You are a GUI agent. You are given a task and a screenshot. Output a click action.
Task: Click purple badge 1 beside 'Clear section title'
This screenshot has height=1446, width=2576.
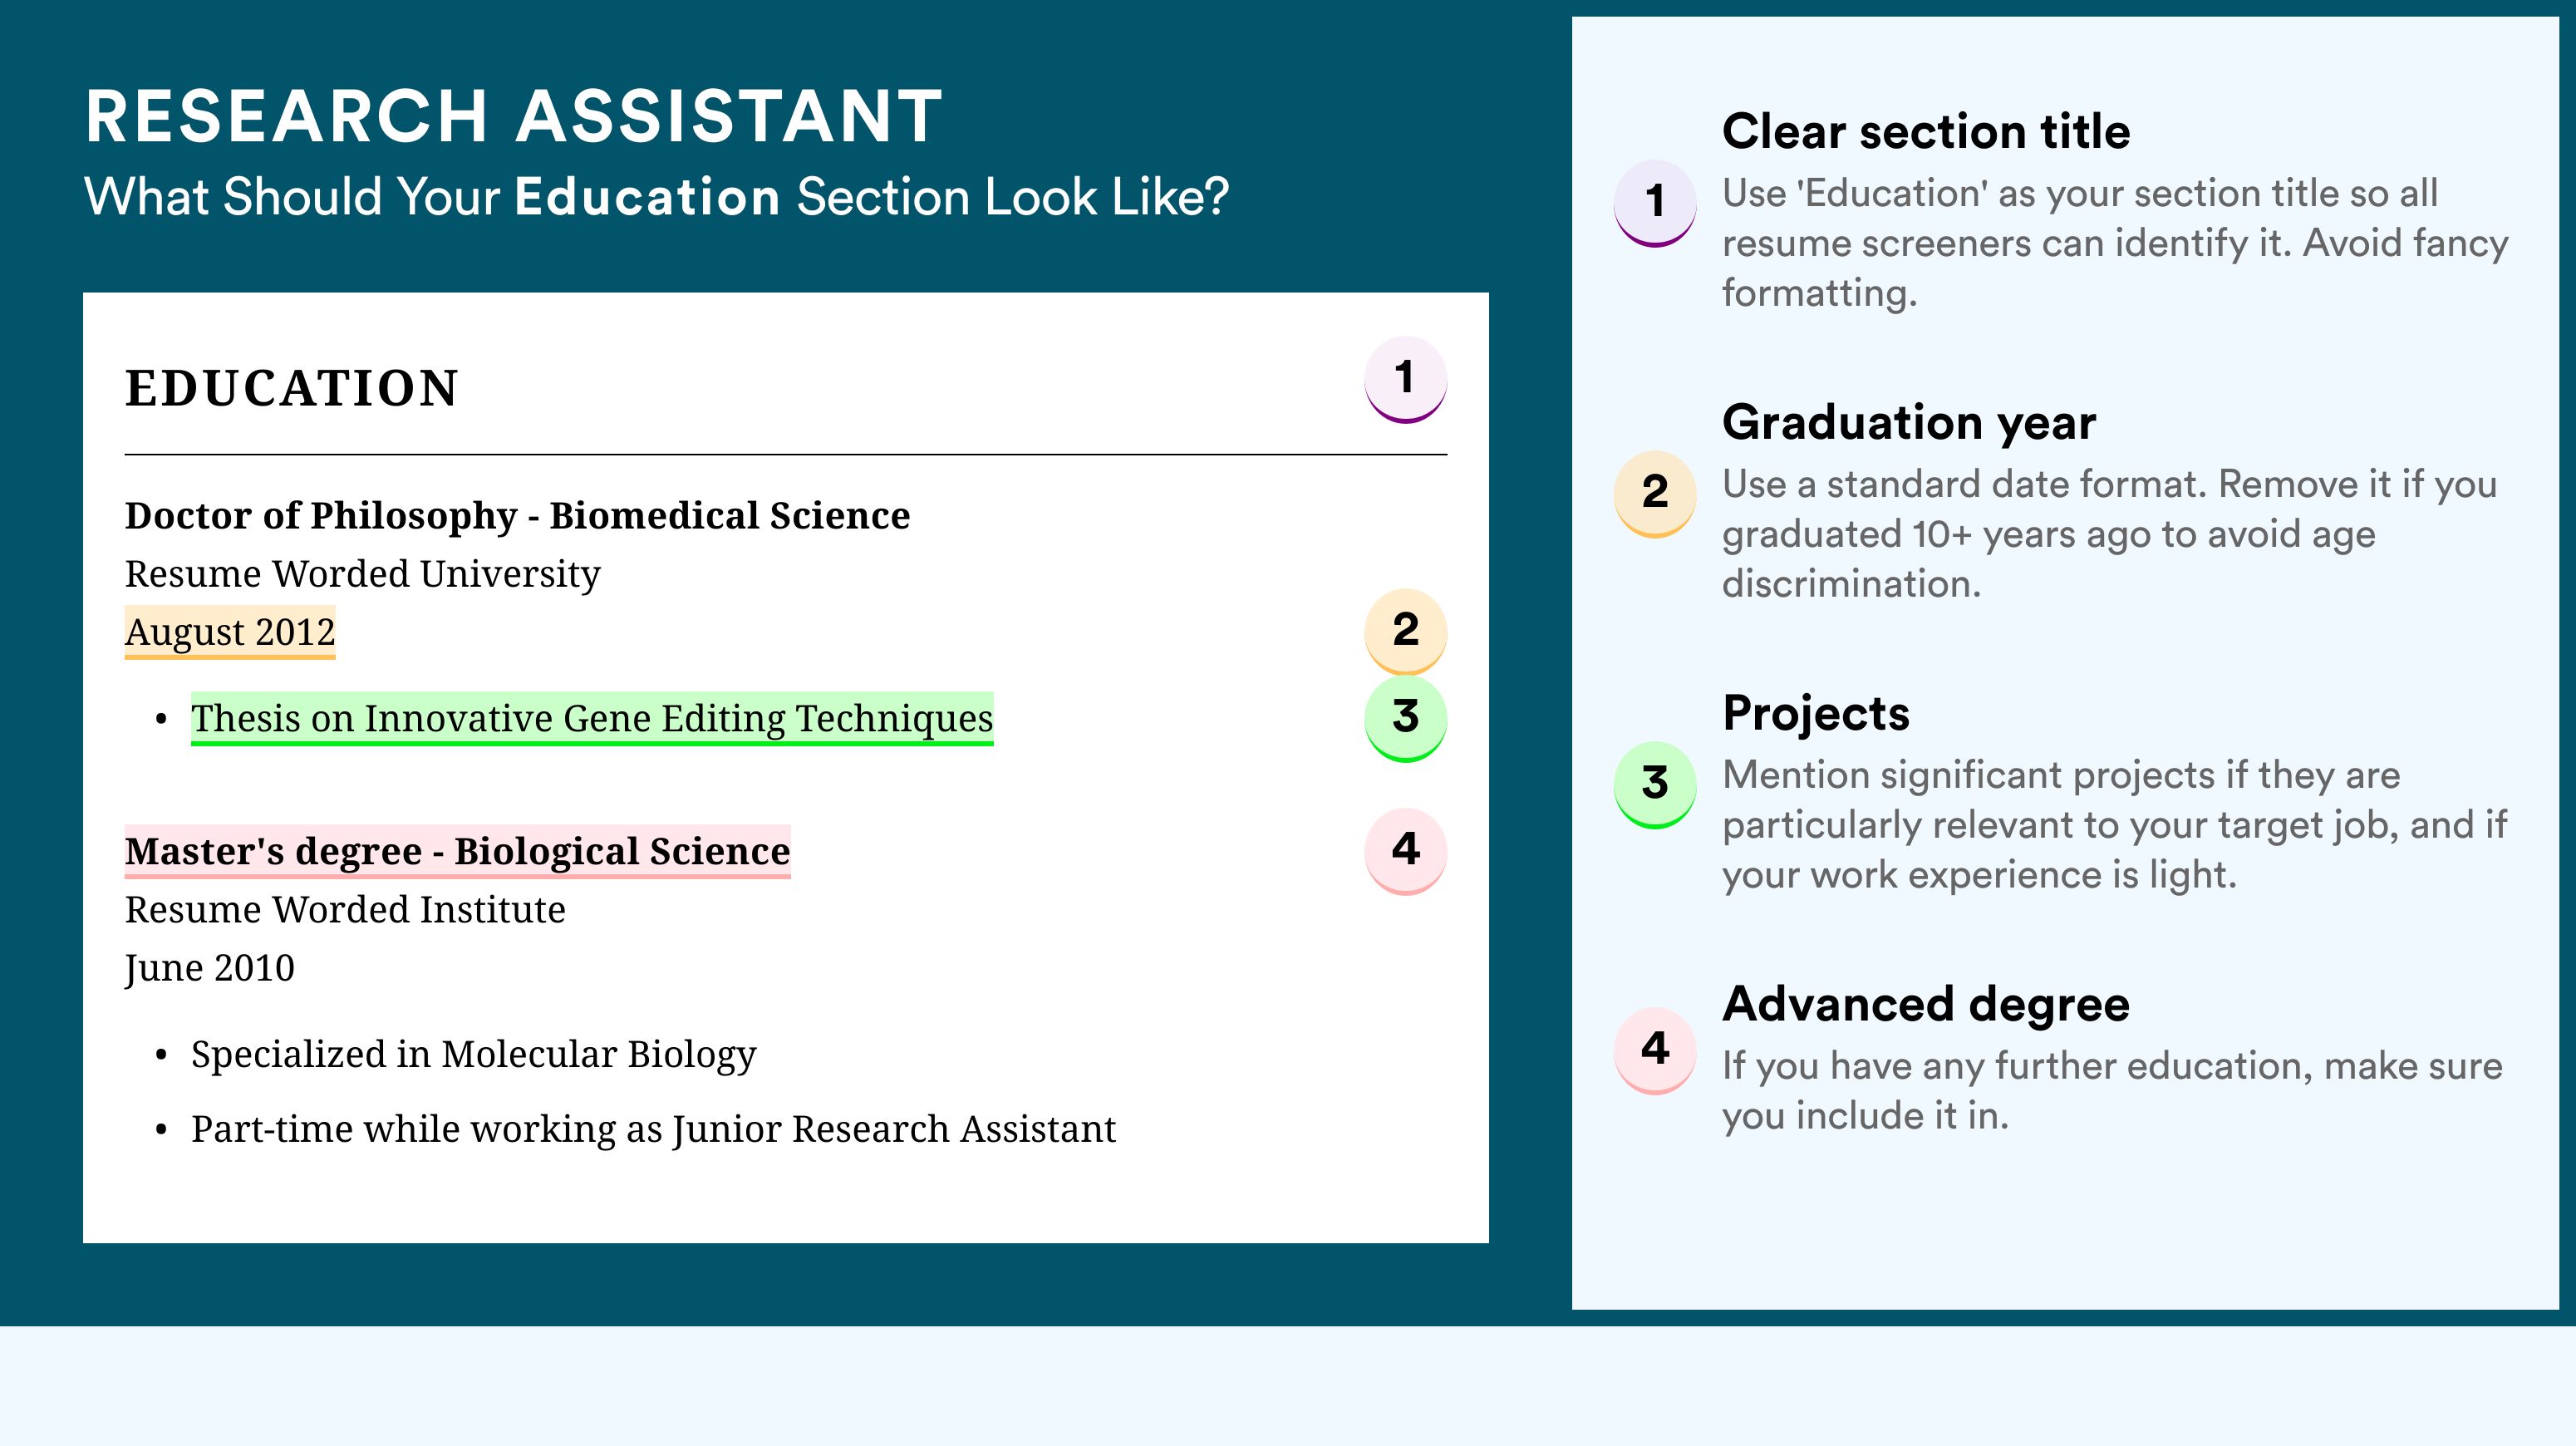(1655, 203)
